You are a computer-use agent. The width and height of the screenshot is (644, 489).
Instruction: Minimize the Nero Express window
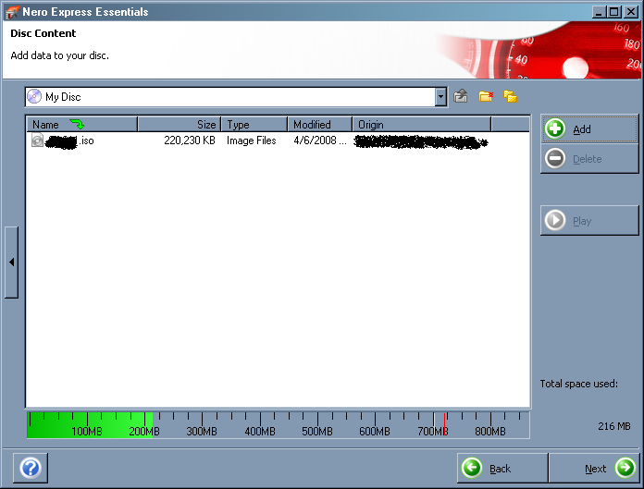600,12
